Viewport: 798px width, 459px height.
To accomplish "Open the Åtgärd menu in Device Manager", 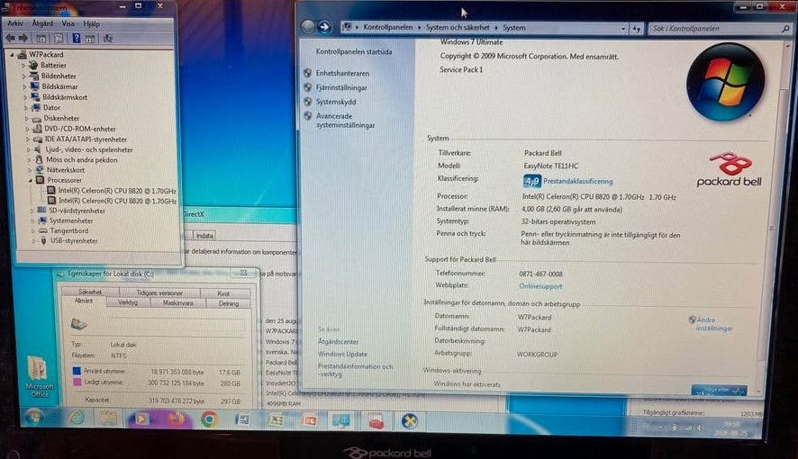I will coord(42,23).
